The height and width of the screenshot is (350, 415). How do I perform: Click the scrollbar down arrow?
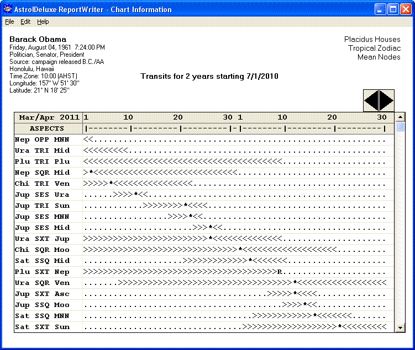click(x=401, y=328)
